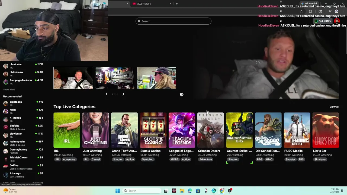Click the Get KICKs button
This screenshot has width=347, height=195.
pos(323,21)
